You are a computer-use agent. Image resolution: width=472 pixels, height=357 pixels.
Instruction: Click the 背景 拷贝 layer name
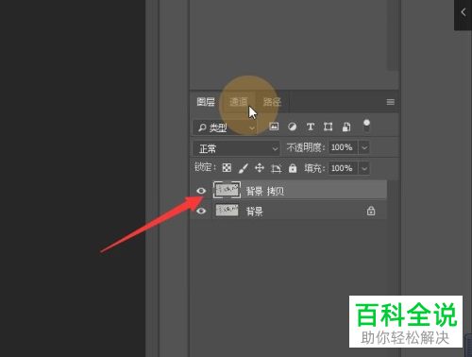[265, 191]
